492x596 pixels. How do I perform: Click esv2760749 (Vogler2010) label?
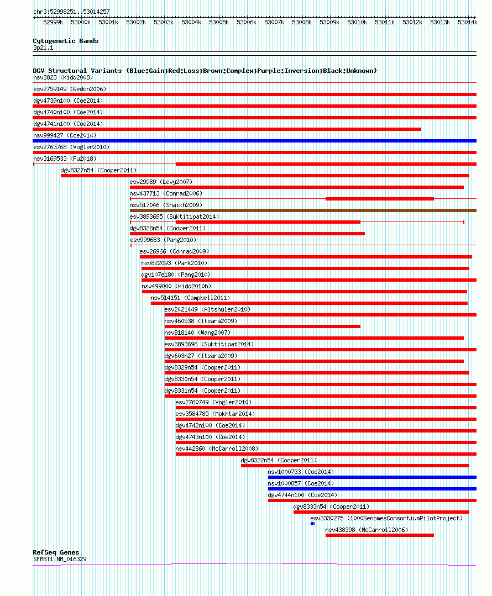click(x=213, y=402)
